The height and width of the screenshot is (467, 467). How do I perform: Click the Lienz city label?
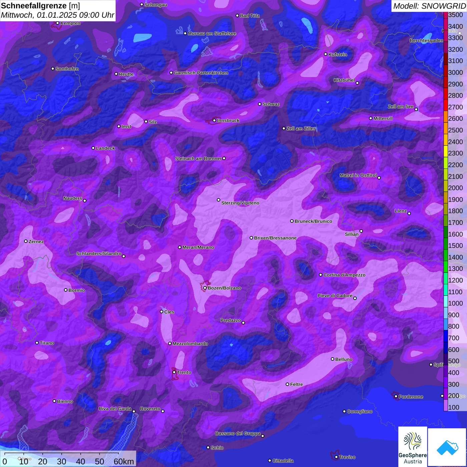(401, 211)
